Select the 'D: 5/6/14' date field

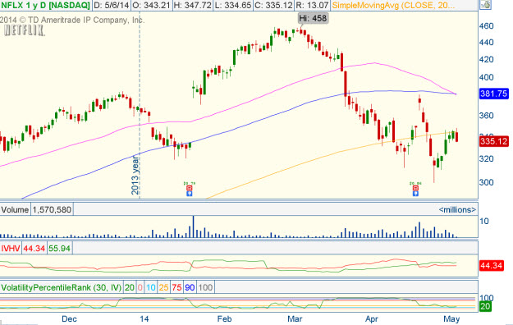pos(112,5)
